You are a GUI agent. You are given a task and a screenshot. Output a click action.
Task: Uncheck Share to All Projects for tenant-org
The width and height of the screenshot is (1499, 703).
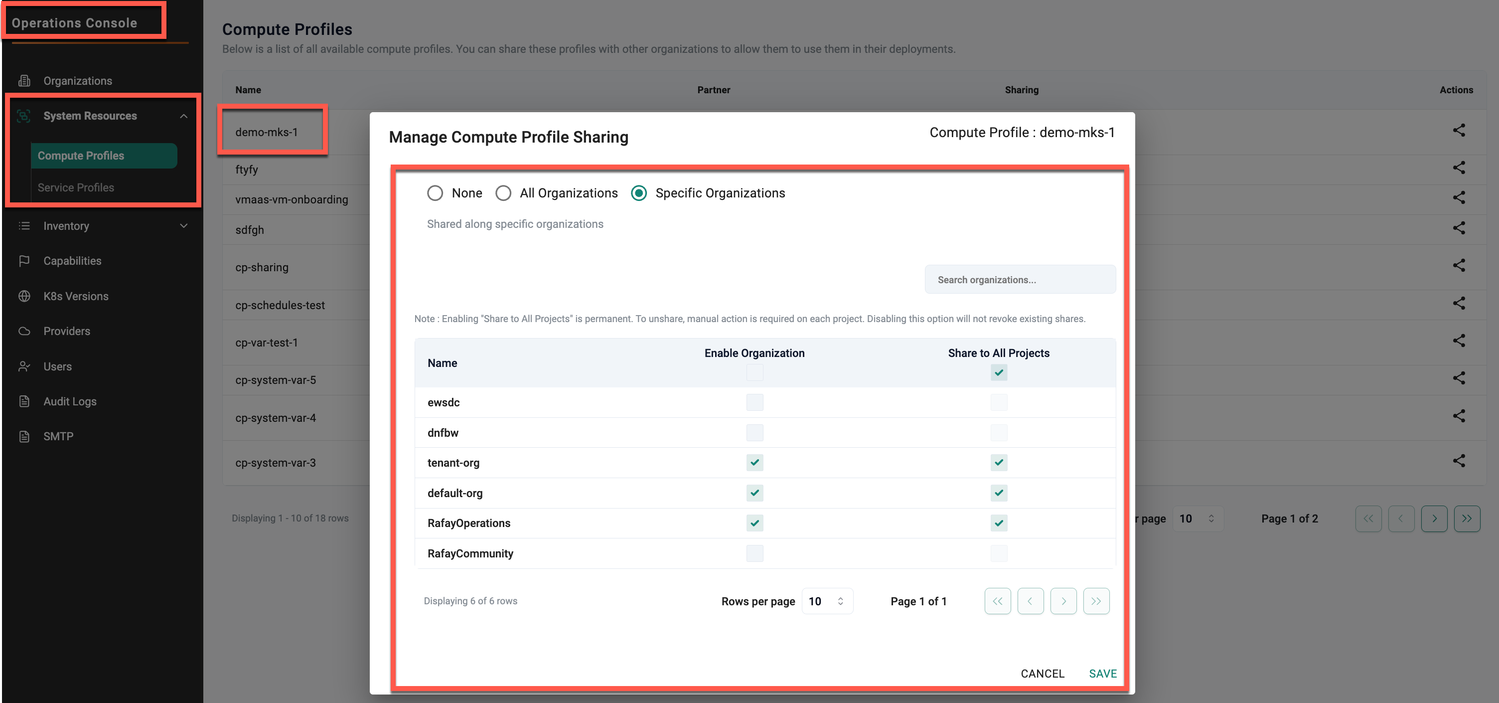pos(999,463)
